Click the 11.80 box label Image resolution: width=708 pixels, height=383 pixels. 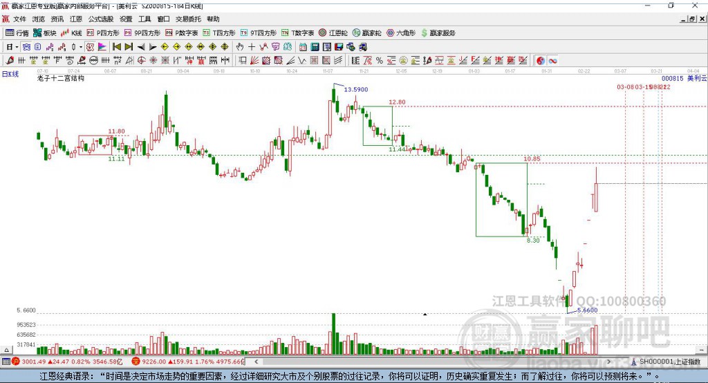pos(116,131)
